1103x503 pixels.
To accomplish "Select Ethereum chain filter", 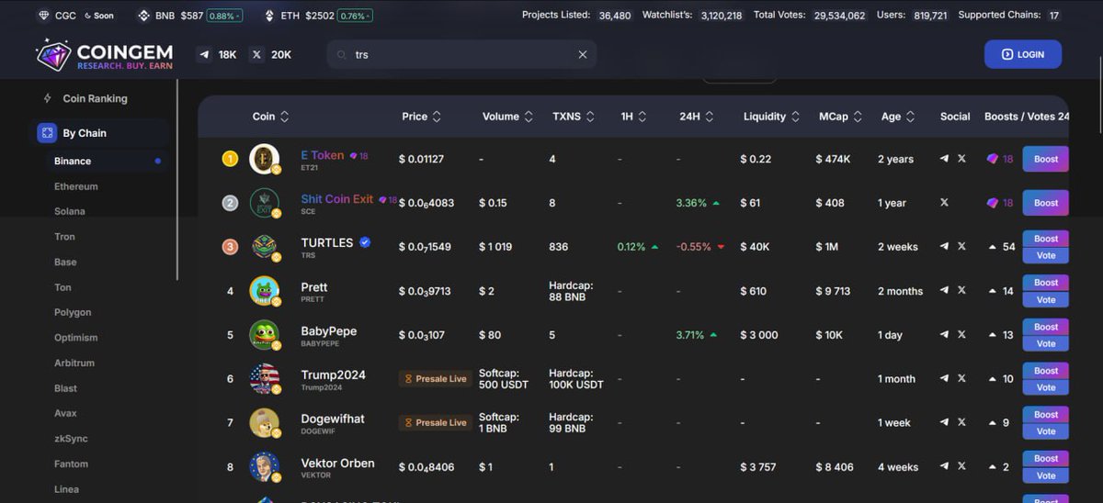I will [x=75, y=186].
